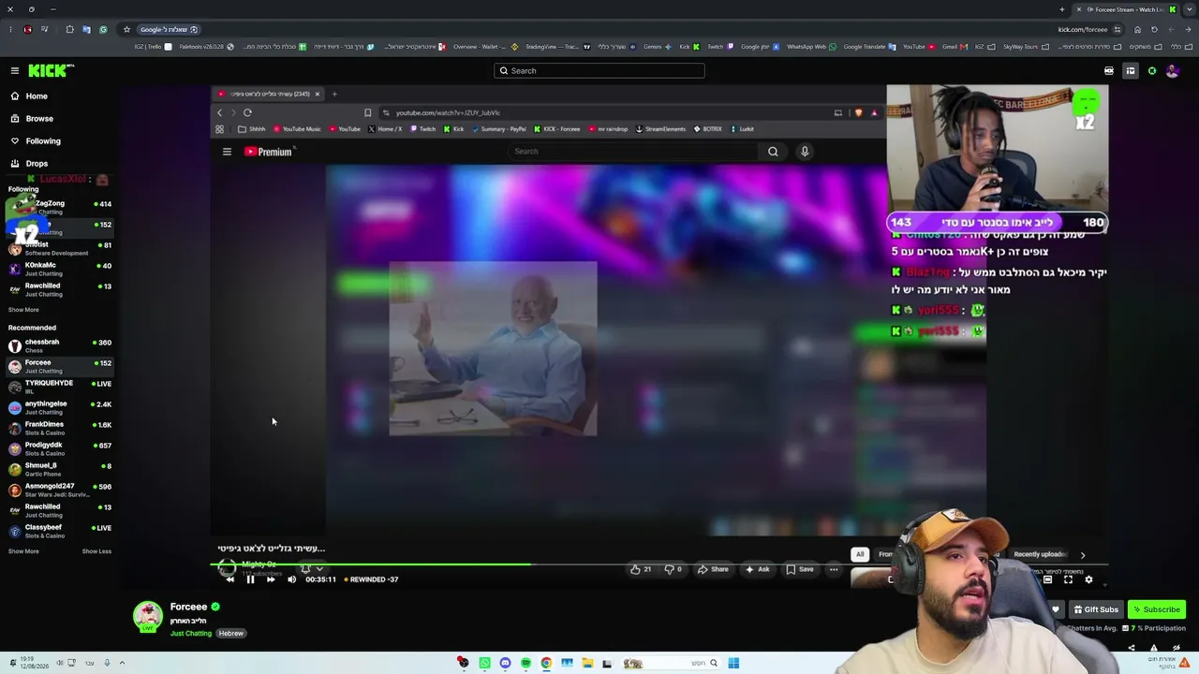Click the highlighted square icon in Kick top bar
Screen dimensions: 1199x674
coord(1131,71)
